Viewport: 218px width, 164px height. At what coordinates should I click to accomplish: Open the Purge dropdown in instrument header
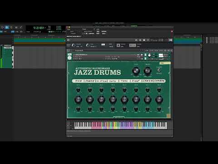[x=139, y=57]
